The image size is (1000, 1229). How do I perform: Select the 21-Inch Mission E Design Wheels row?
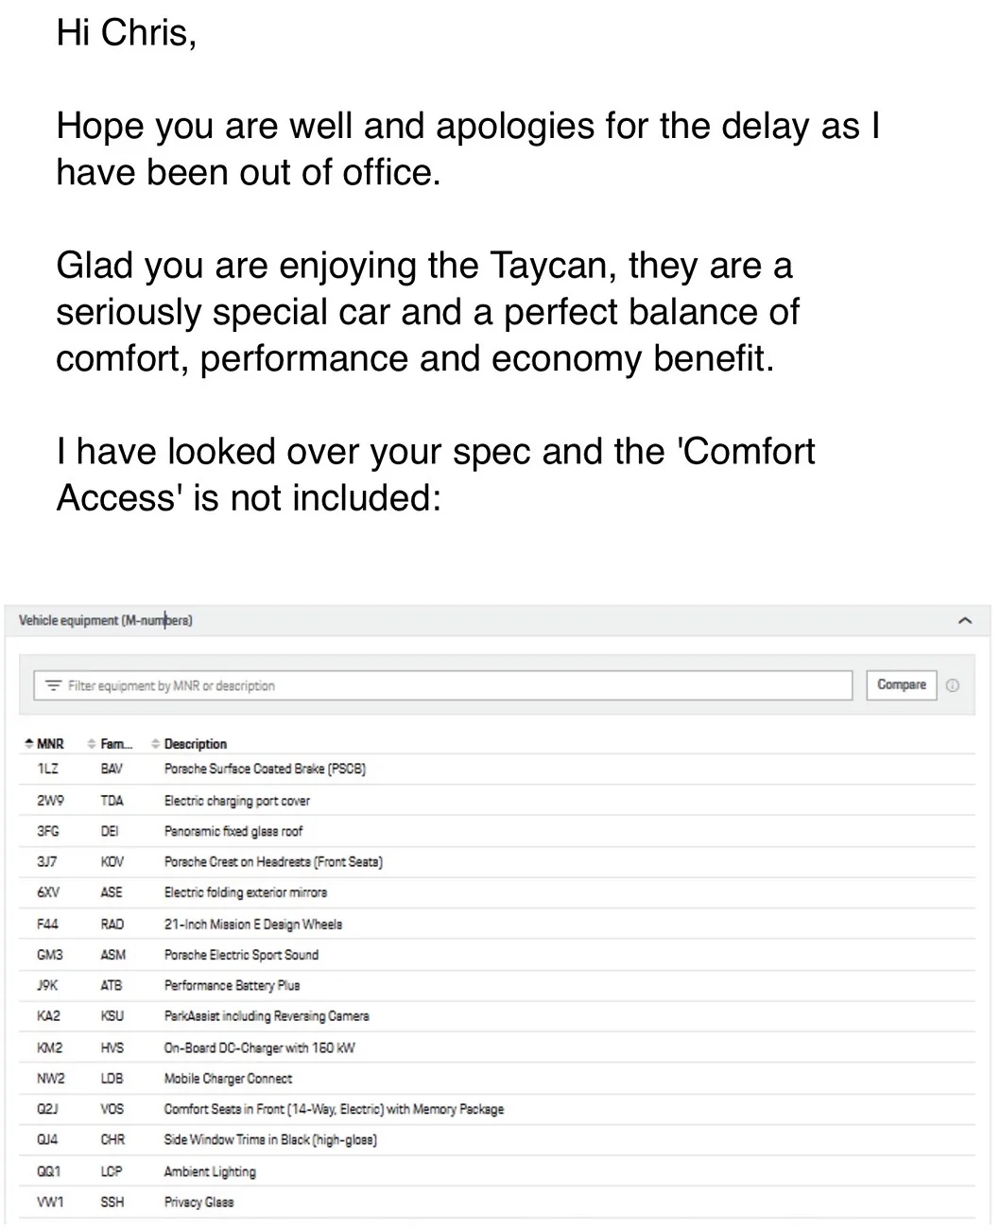click(498, 924)
